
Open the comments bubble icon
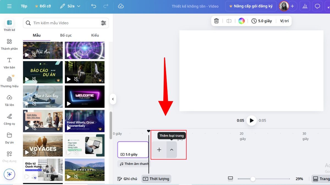pos(318,6)
